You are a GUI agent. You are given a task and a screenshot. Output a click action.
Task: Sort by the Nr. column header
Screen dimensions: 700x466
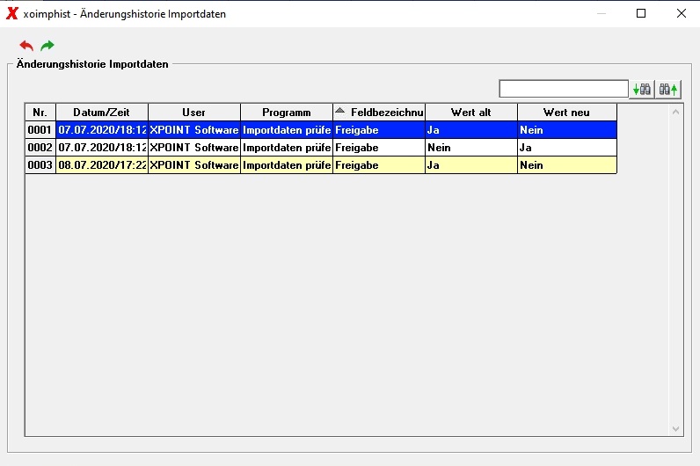pos(40,113)
